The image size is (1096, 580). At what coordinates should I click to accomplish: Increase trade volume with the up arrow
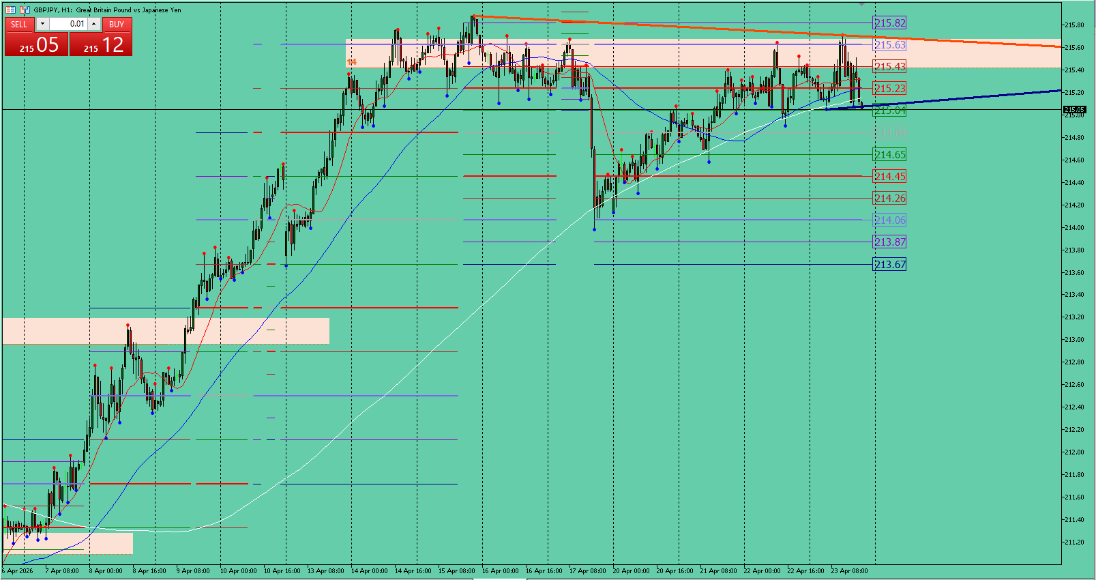click(94, 24)
